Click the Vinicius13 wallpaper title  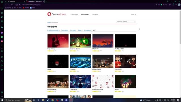click(118, 69)
